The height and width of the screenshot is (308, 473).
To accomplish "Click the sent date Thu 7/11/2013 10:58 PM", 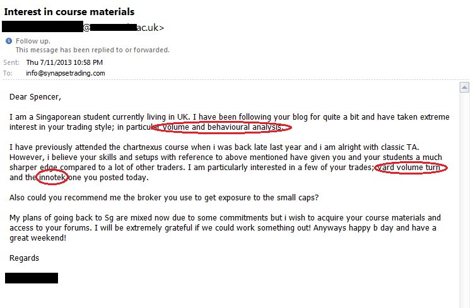I will tap(64, 62).
